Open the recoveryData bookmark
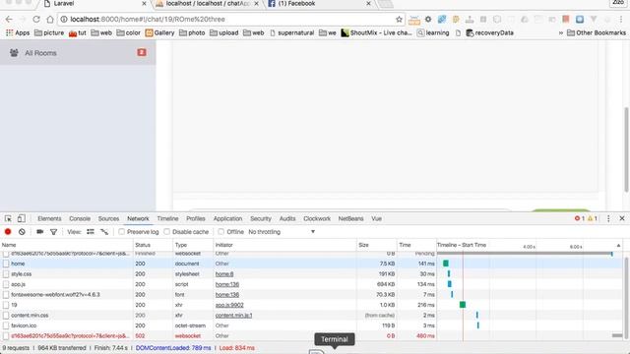This screenshot has height=354, width=630. click(x=490, y=32)
